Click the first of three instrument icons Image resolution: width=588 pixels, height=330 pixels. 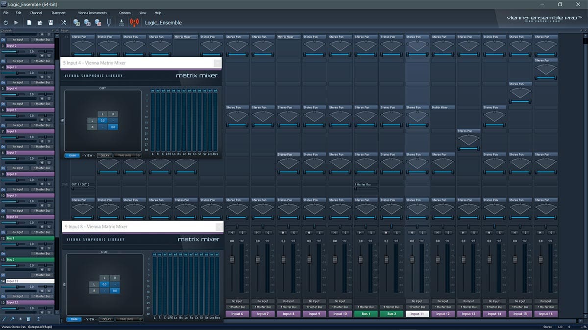pos(76,22)
